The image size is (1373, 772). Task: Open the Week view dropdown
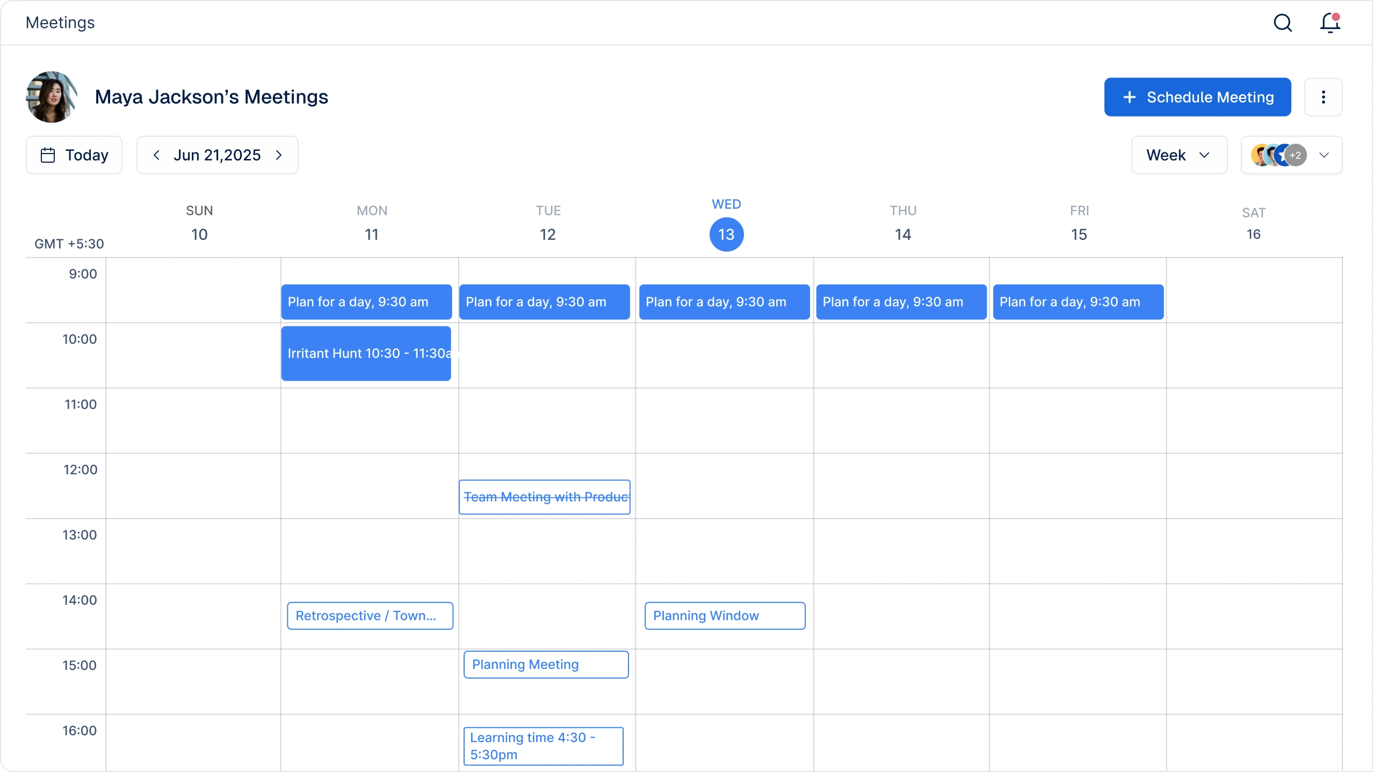tap(1179, 155)
